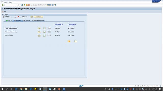Image resolution: width=163 pixels, height=91 pixels.
Task: Click info icon for Suppress Checks
Action: pos(44,36)
